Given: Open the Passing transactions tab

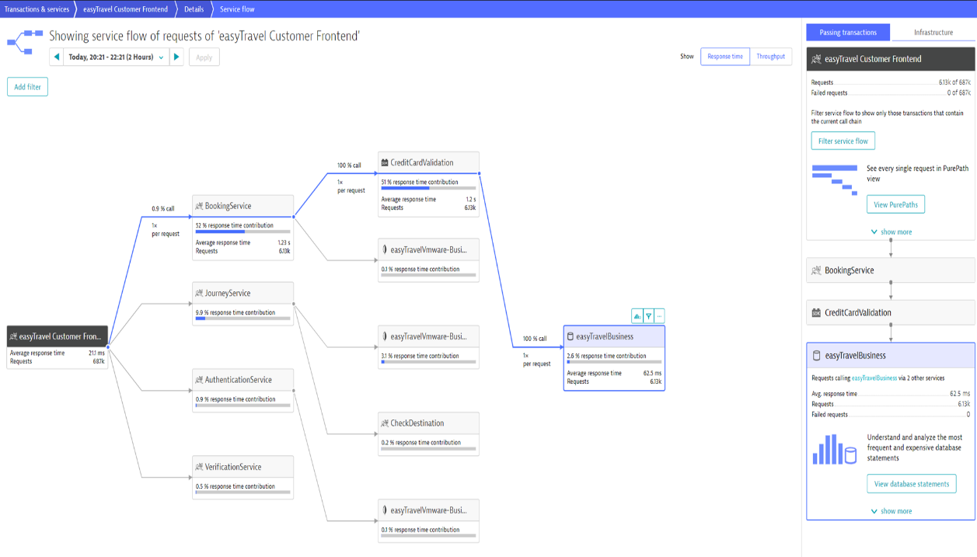Looking at the screenshot, I should [848, 33].
